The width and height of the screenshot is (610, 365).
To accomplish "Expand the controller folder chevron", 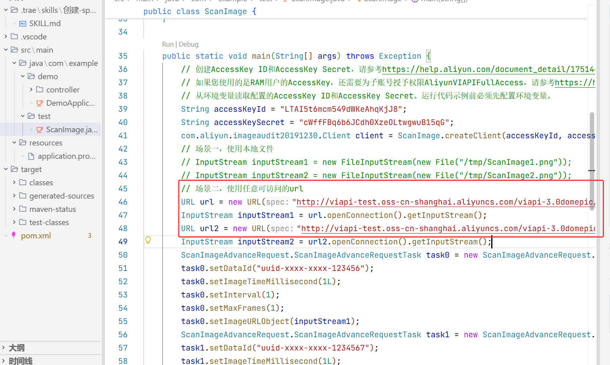I will click(31, 90).
